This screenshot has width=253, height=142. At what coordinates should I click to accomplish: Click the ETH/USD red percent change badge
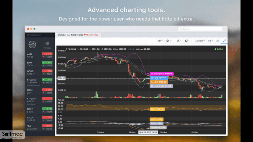47,98
